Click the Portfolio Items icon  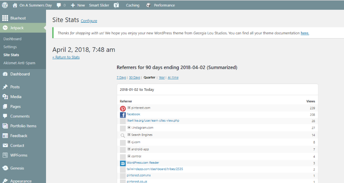click(5, 126)
